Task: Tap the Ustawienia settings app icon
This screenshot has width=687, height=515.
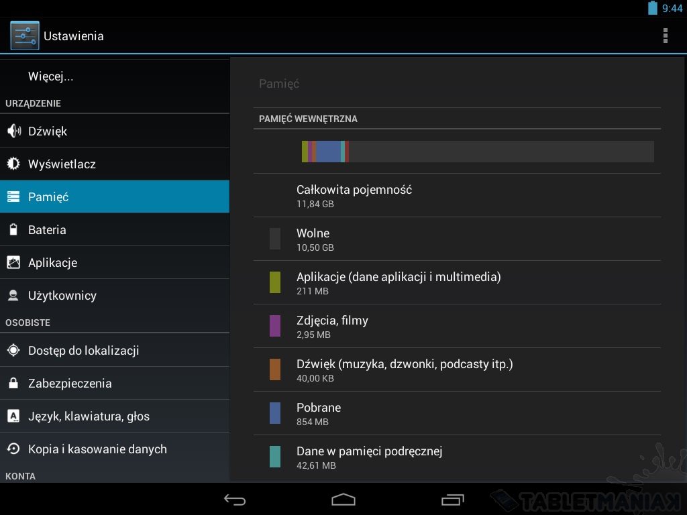Action: pos(25,36)
